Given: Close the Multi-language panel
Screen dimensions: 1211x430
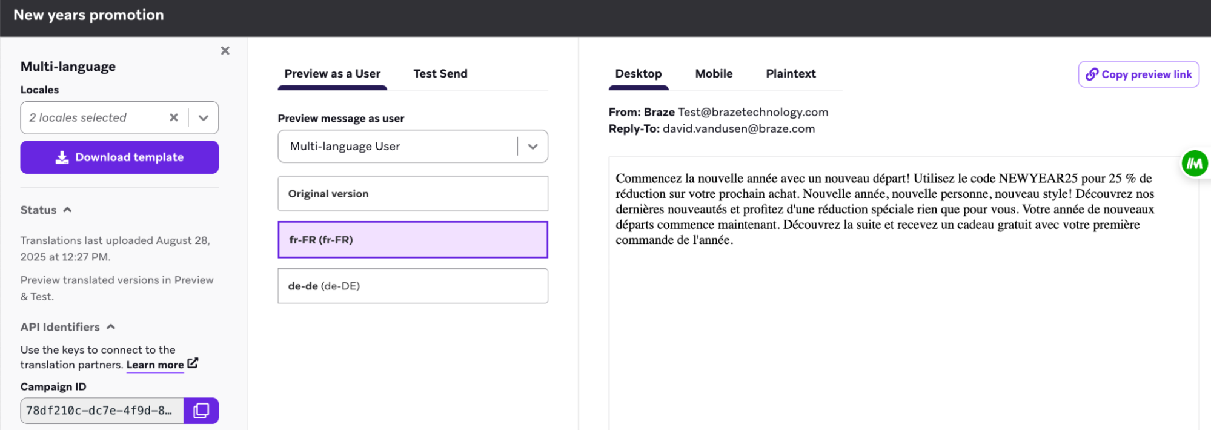Looking at the screenshot, I should (x=225, y=51).
